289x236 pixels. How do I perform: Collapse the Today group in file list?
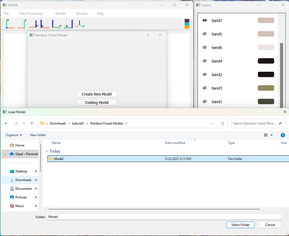47,151
